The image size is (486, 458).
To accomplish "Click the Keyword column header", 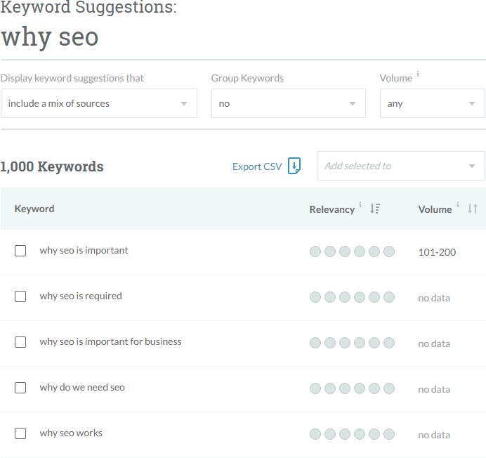I will click(34, 209).
